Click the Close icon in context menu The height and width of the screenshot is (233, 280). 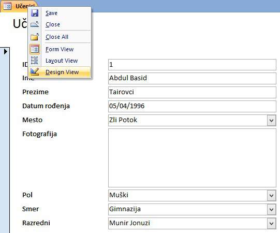(35, 24)
